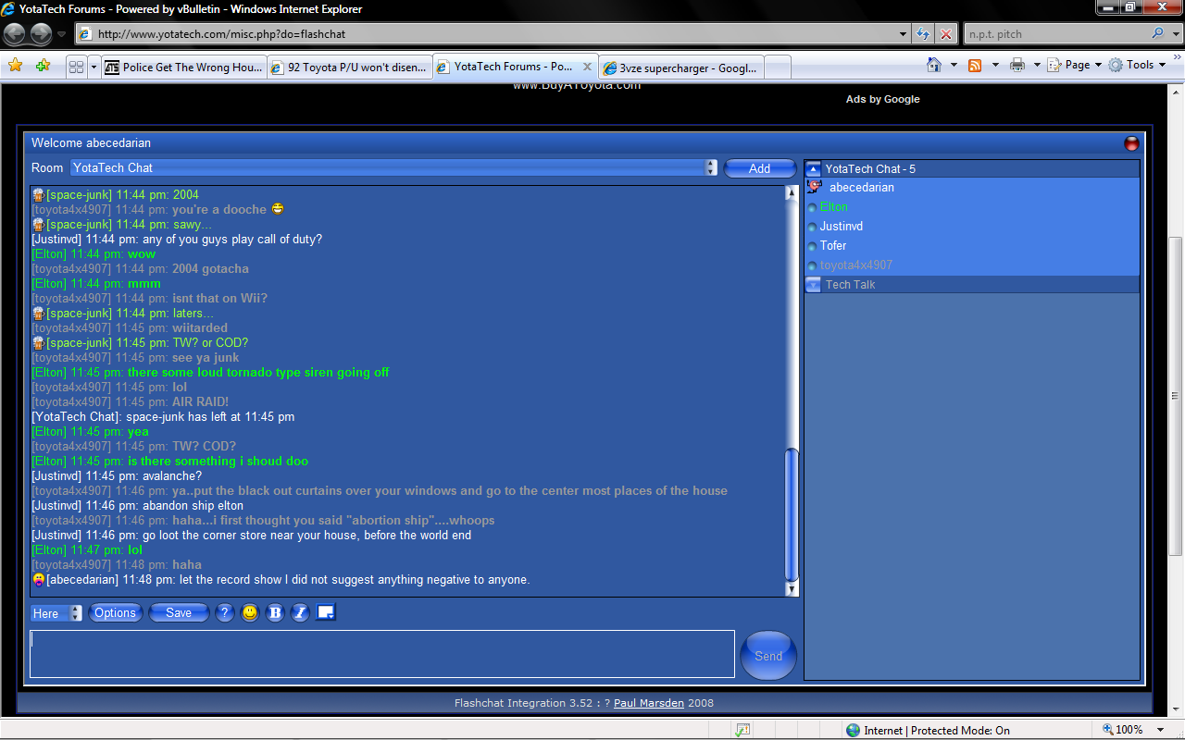
Task: Open the recent pages dropdown arrow
Action: tap(62, 34)
